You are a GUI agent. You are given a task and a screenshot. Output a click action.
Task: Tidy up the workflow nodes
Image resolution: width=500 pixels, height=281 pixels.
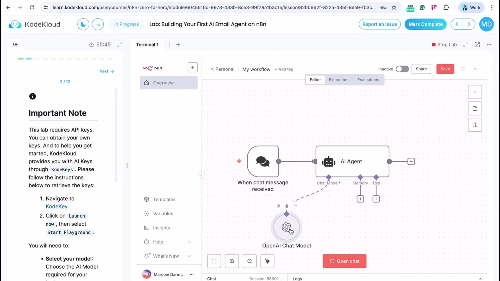click(267, 261)
